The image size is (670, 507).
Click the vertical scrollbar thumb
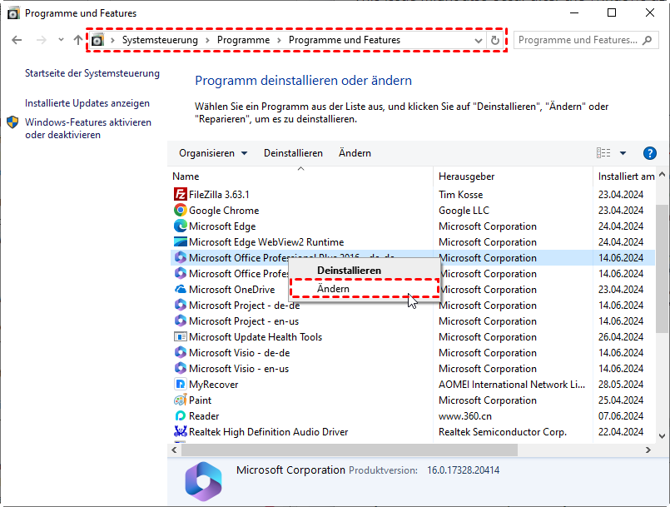(662, 268)
